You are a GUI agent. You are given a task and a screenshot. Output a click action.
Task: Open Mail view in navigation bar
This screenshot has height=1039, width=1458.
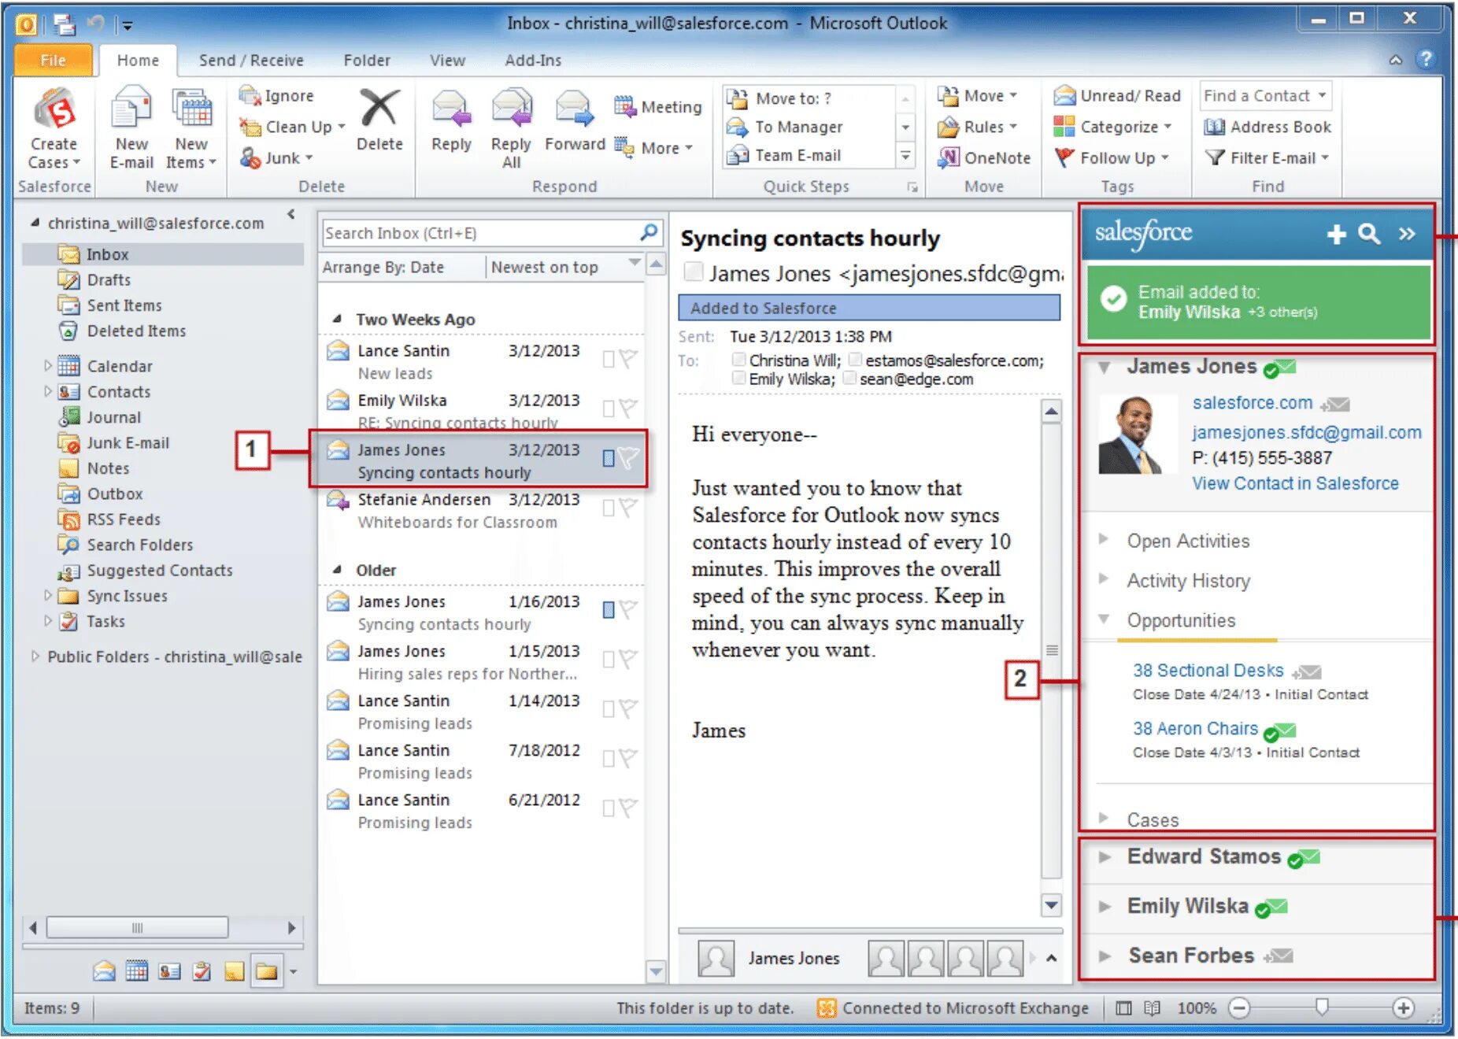coord(104,971)
